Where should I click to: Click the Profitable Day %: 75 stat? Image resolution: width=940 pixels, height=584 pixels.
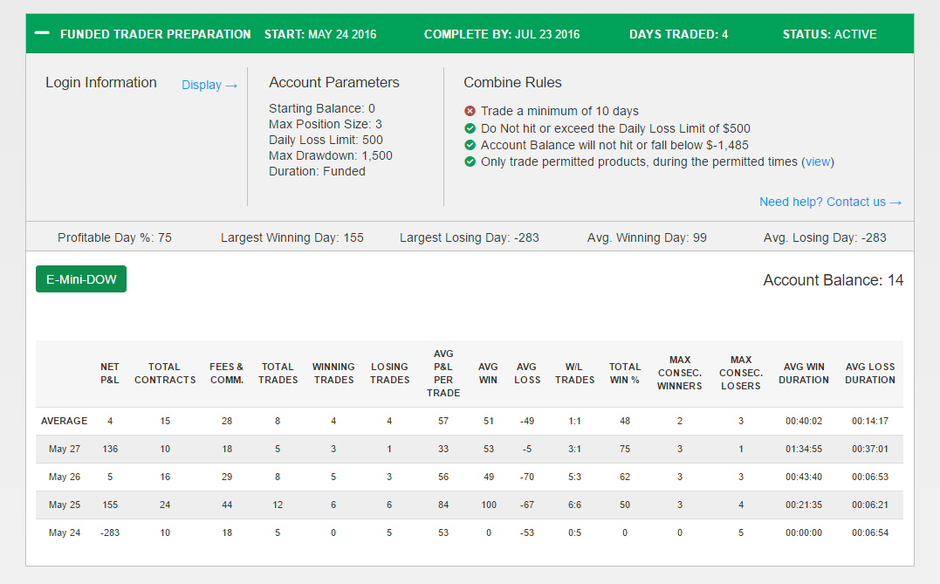(x=114, y=237)
